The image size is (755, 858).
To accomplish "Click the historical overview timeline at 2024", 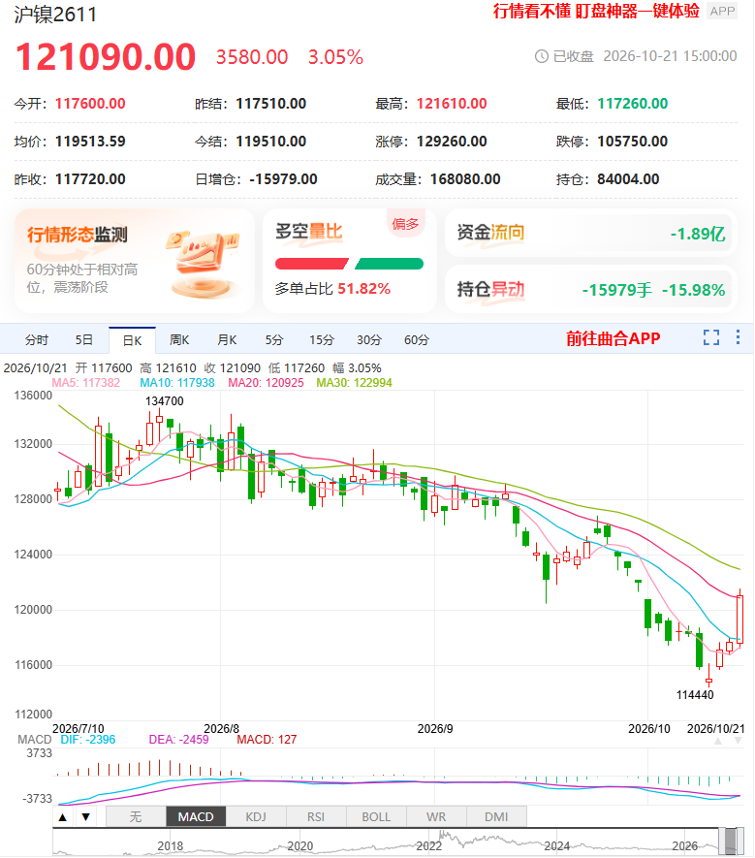I will [557, 846].
